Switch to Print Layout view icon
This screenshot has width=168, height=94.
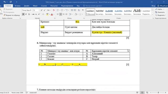142,92
